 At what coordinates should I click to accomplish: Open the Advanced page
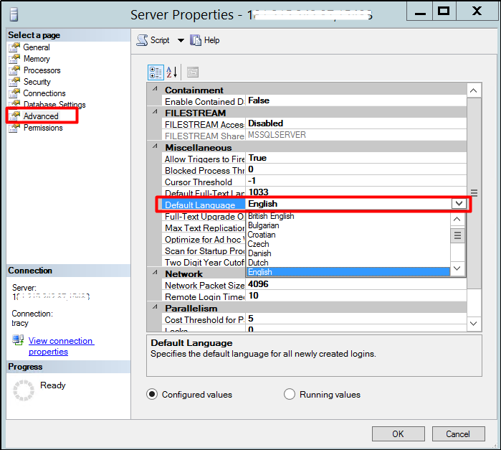(40, 116)
